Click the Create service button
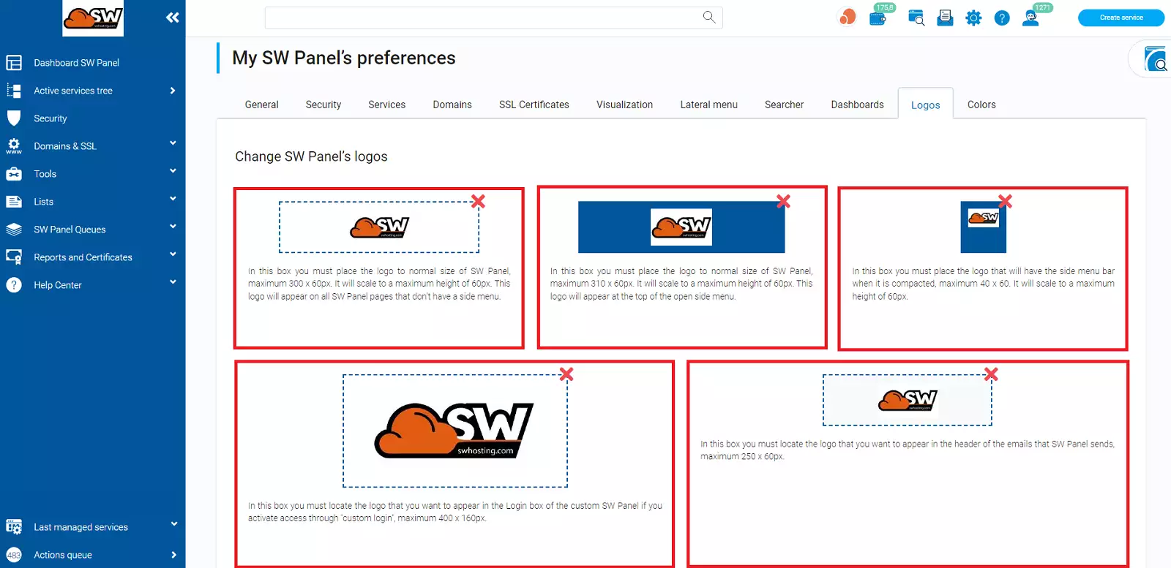 click(x=1121, y=18)
